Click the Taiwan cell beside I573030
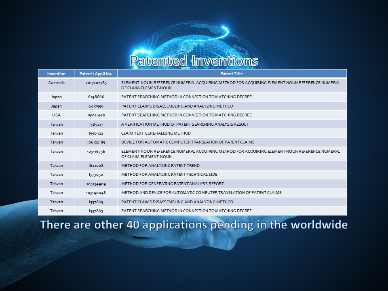This screenshot has height=291, width=388. pyautogui.click(x=57, y=175)
